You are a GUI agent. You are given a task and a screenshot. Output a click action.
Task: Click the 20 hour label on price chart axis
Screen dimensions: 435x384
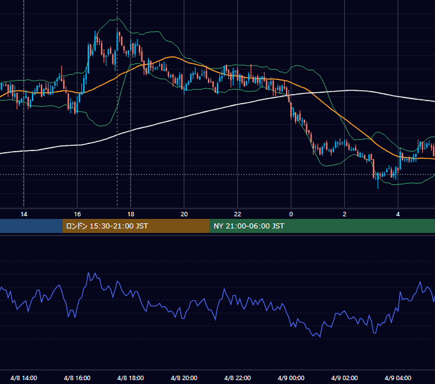click(184, 214)
